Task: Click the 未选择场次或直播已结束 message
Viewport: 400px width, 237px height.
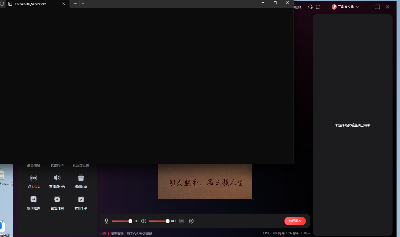Action: tap(353, 125)
